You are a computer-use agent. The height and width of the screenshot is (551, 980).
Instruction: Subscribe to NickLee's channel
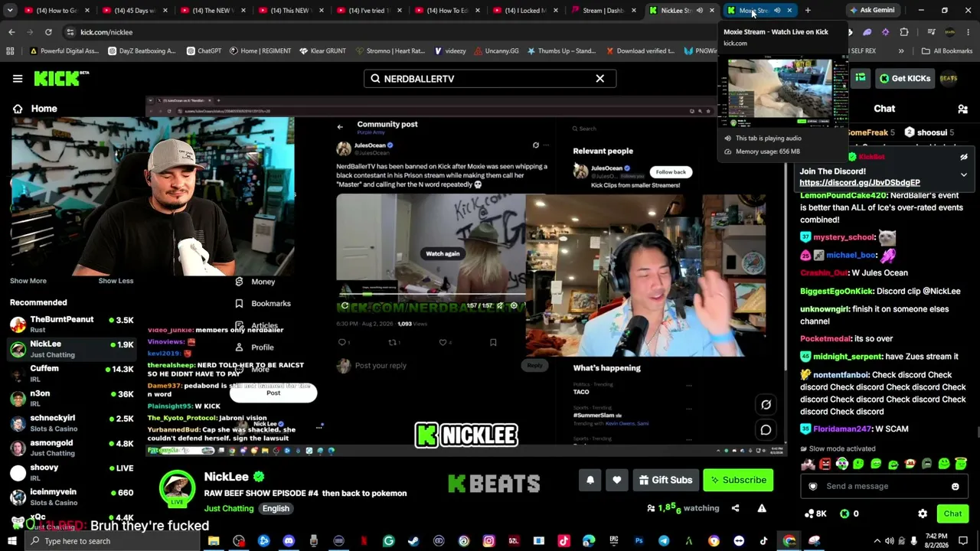pos(738,480)
